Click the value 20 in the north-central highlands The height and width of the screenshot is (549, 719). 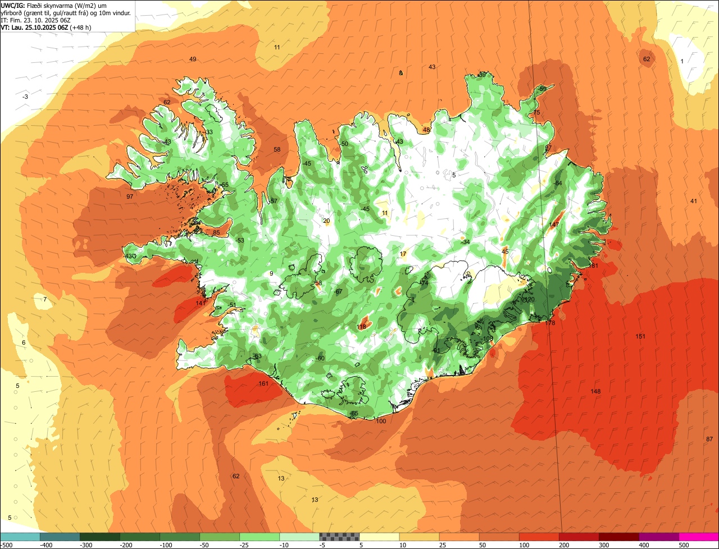coord(326,221)
